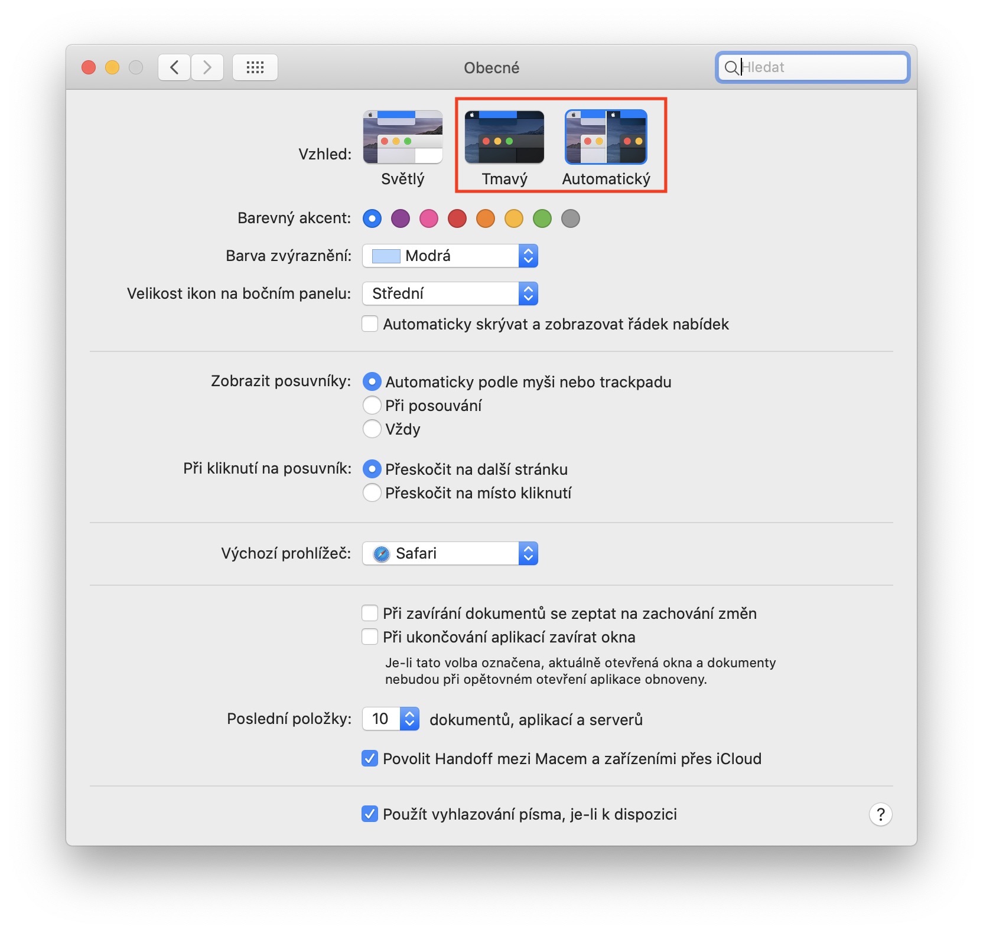Open the sidebar icon size Střední dropdown
Viewport: 983px width, 933px height.
tap(450, 293)
